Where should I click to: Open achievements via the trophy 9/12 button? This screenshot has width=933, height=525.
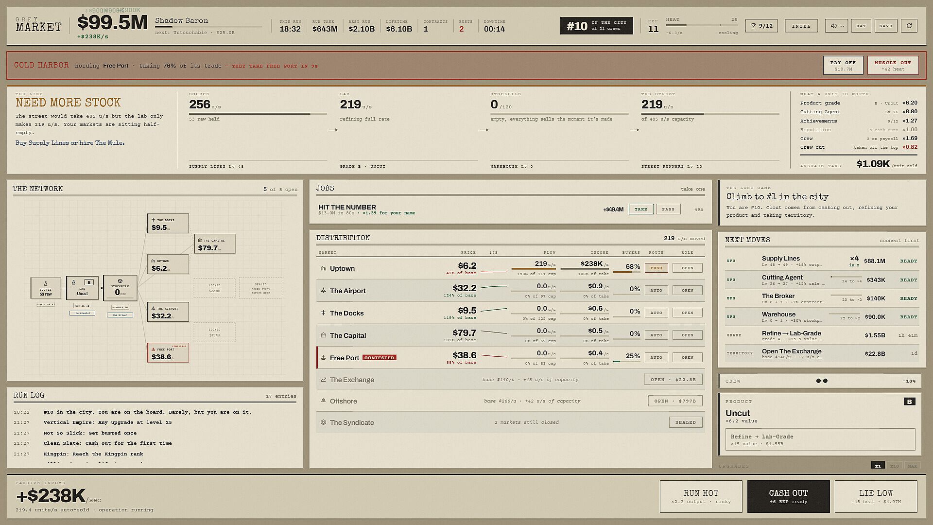761,26
